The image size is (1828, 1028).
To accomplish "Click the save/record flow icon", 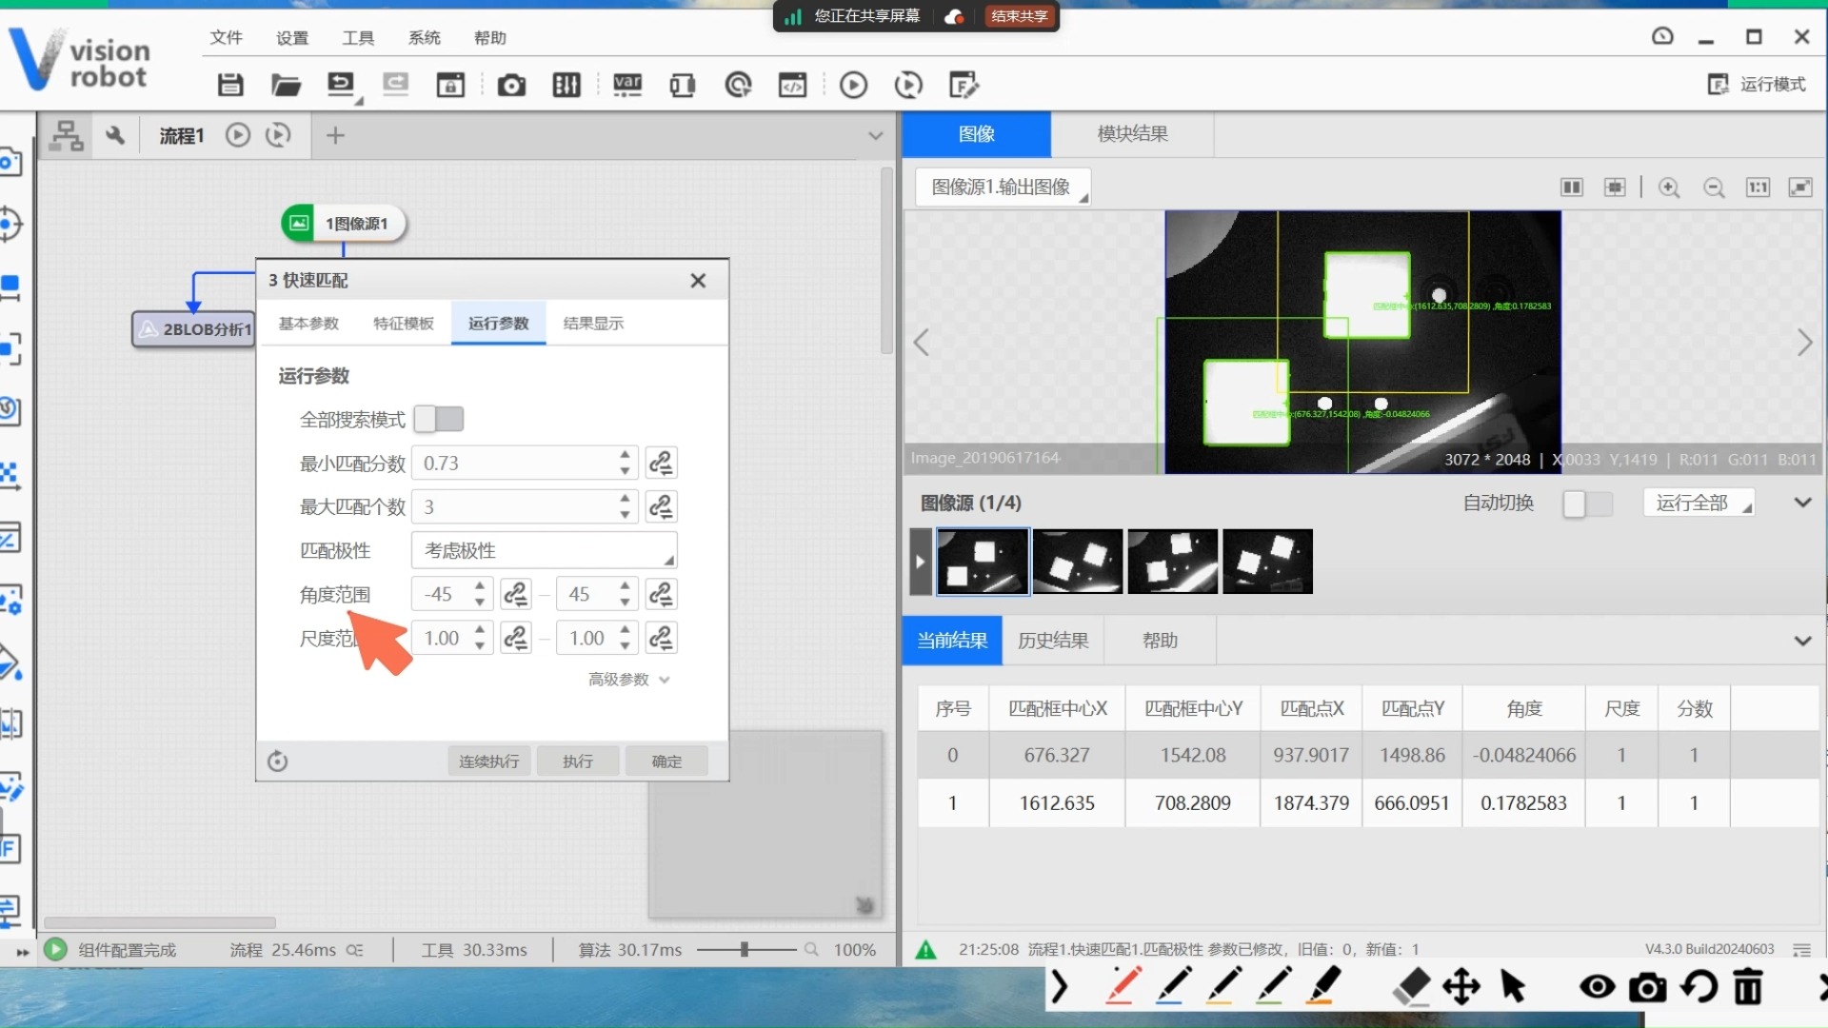I will click(x=228, y=86).
